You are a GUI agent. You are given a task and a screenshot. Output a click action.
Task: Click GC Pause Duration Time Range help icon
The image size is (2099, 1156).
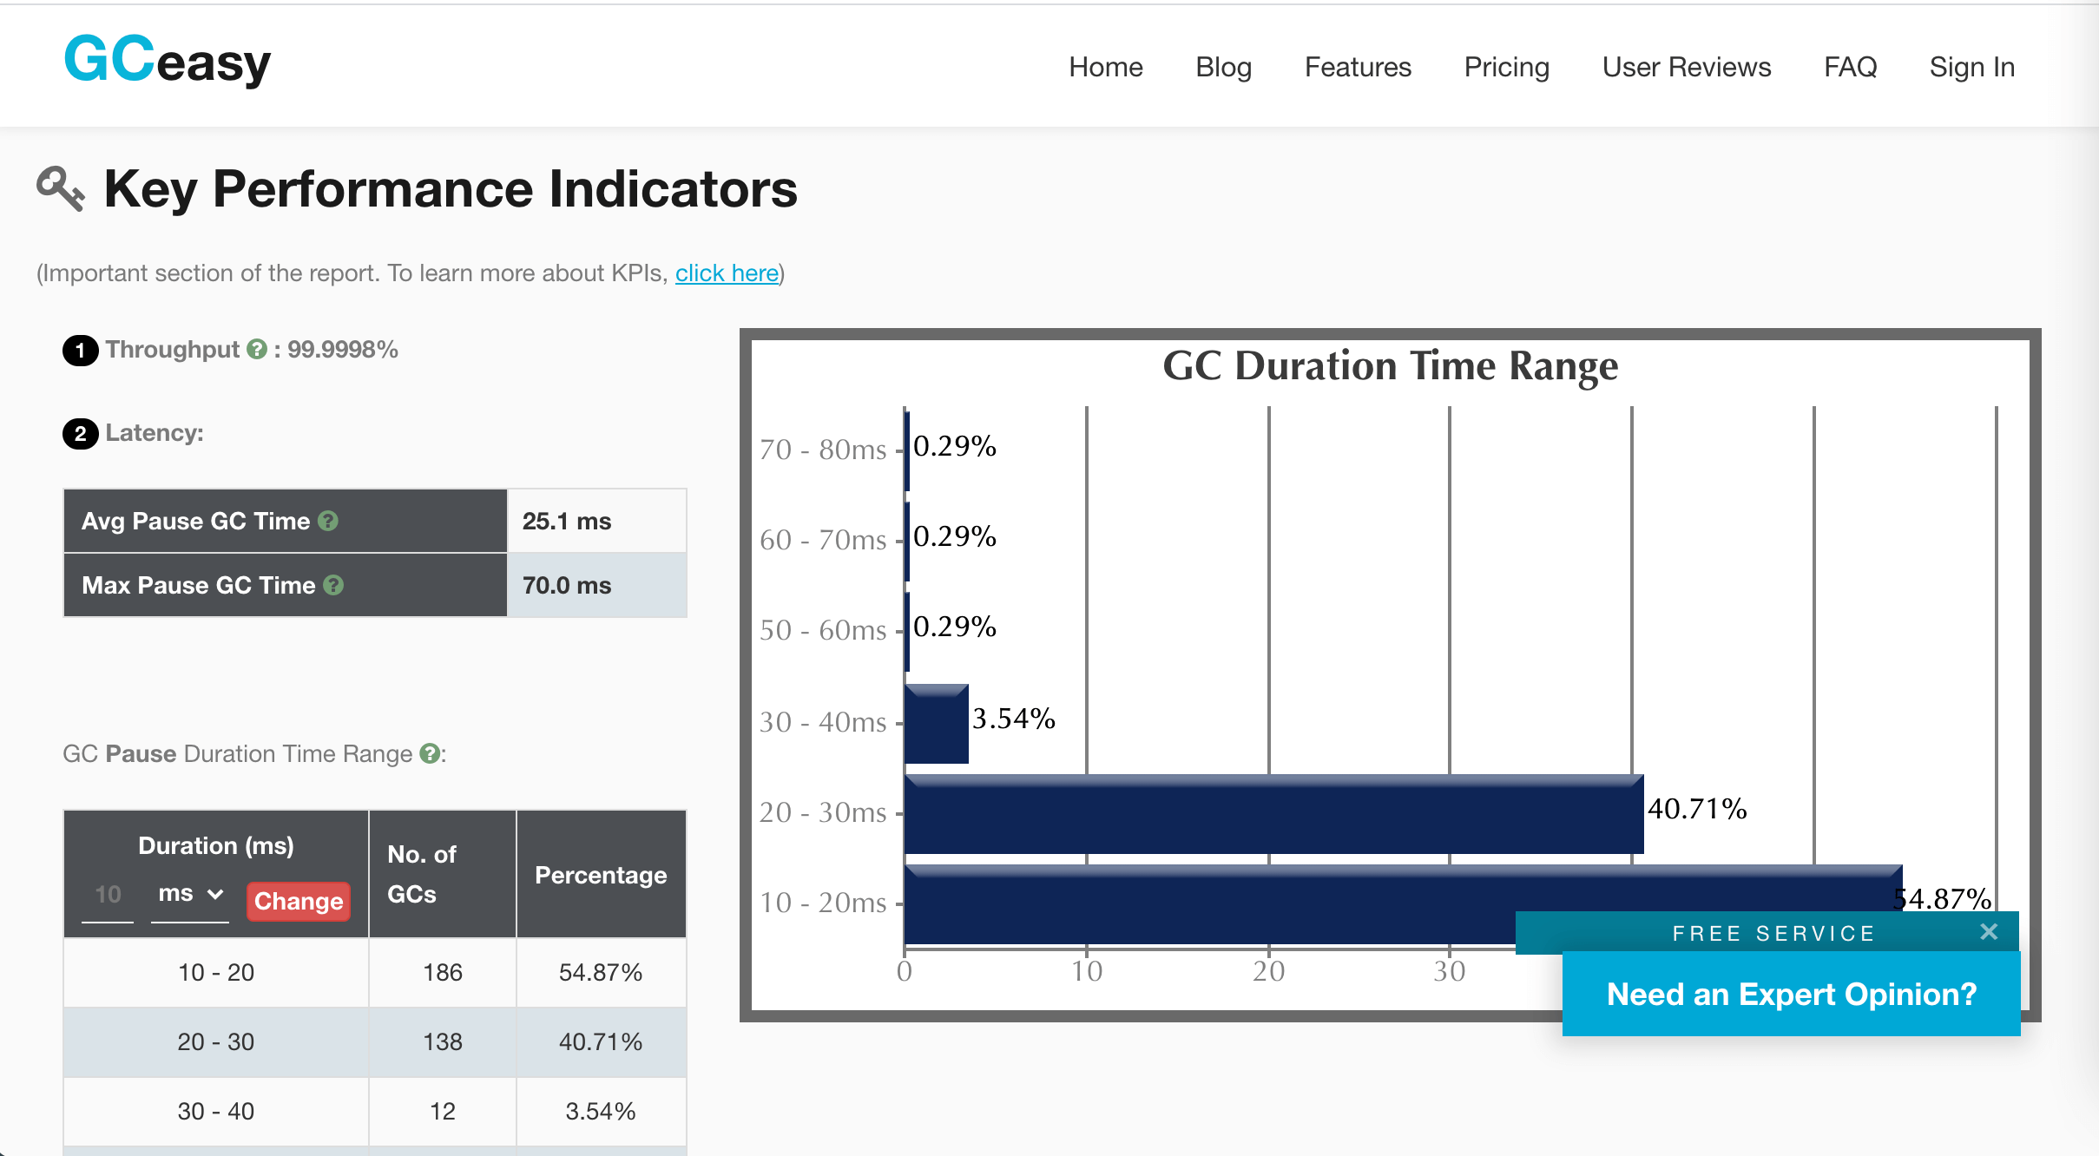click(x=429, y=753)
